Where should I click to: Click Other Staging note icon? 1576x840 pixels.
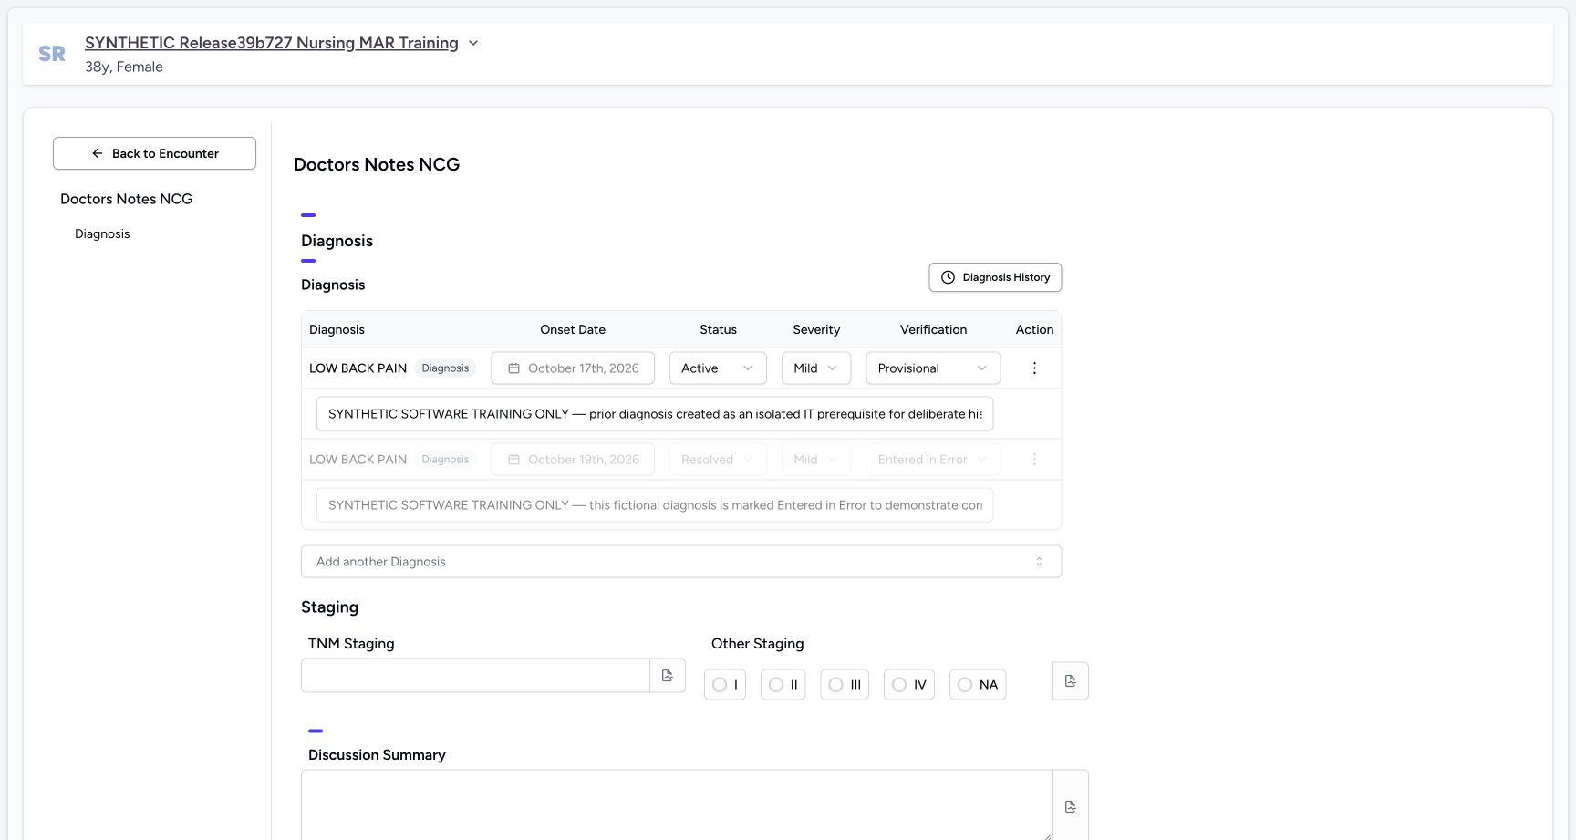(1071, 681)
